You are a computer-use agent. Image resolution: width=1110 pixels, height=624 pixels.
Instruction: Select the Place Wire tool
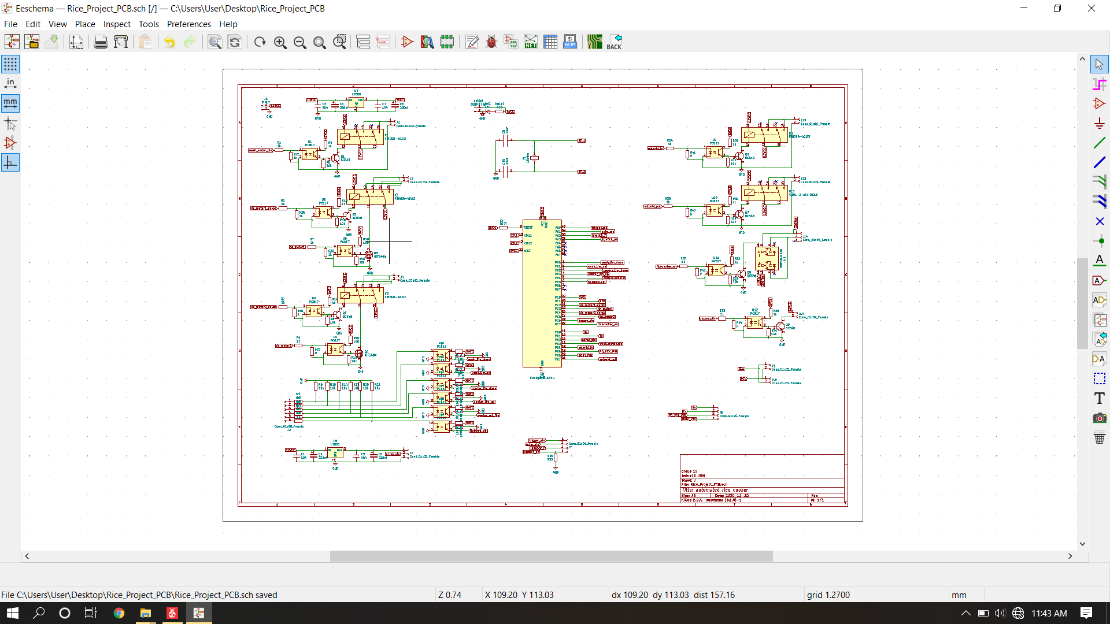1100,142
